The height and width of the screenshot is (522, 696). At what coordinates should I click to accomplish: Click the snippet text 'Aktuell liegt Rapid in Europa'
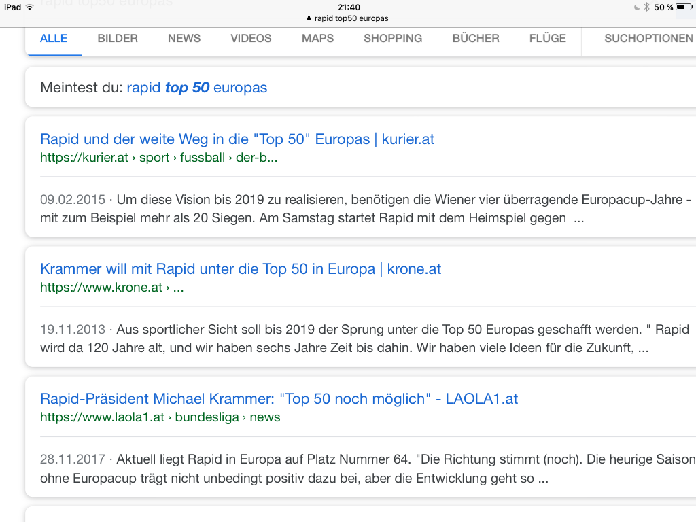198,459
